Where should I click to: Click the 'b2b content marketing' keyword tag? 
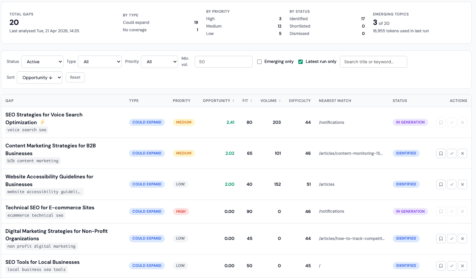tap(33, 161)
